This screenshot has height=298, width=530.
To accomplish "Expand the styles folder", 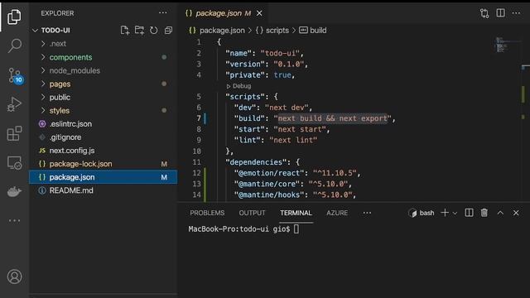I will 103,110.
